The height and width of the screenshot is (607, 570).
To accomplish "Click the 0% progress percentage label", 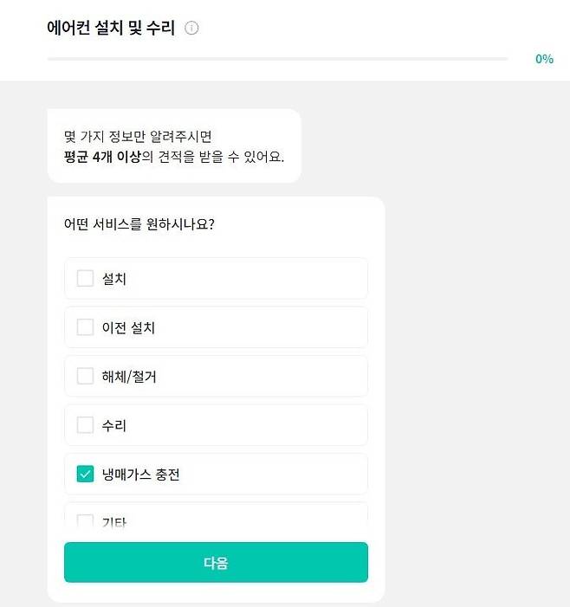I will pyautogui.click(x=544, y=59).
